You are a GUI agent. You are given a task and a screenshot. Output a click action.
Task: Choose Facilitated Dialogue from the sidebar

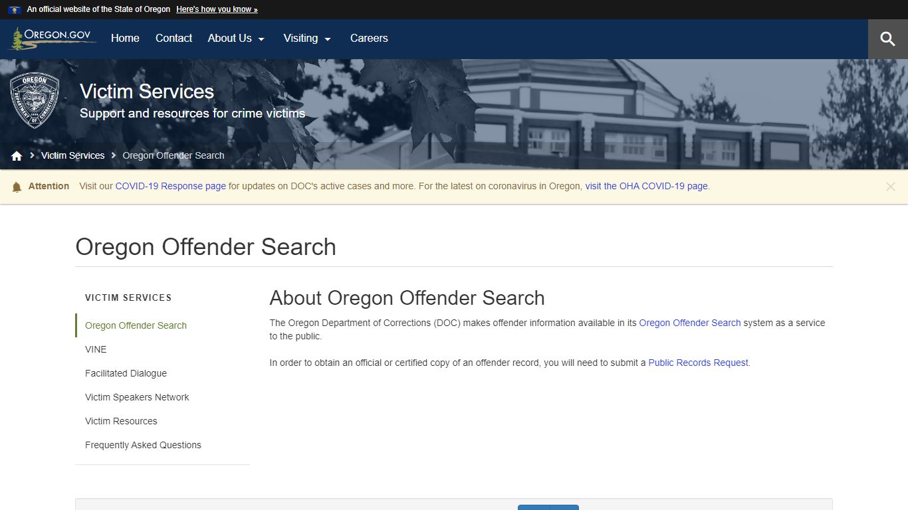pyautogui.click(x=126, y=373)
